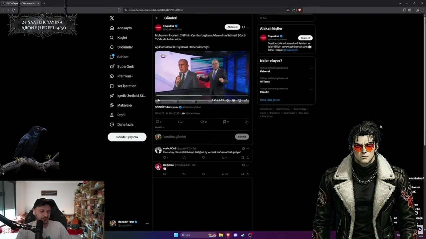Click the İçerik Üreticisi rocket icon
This screenshot has height=239, width=426.
(x=112, y=96)
